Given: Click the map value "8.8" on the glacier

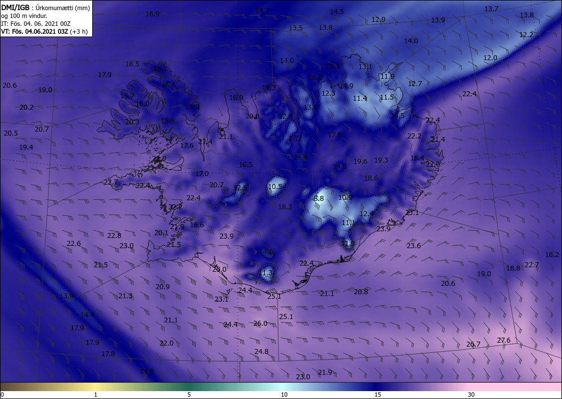Looking at the screenshot, I should (319, 199).
